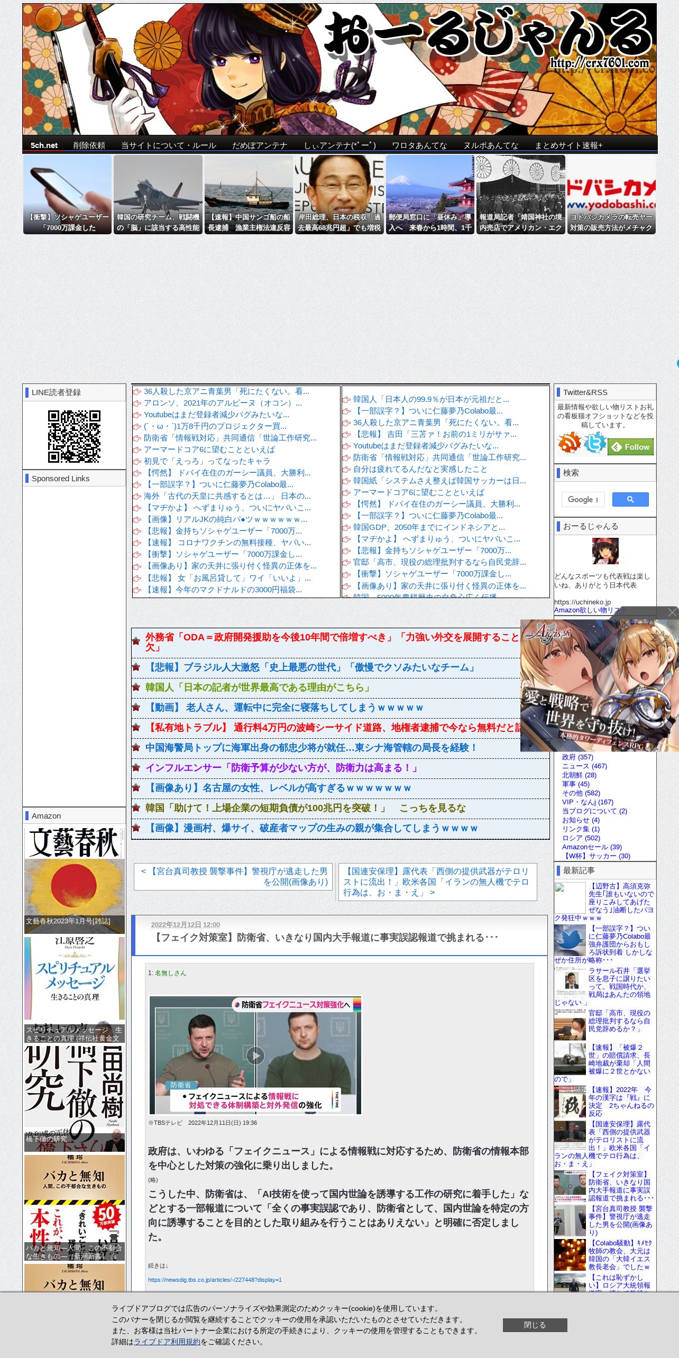Open the blue Twitter bird icon
Screen dimensions: 679x1358
click(x=594, y=443)
